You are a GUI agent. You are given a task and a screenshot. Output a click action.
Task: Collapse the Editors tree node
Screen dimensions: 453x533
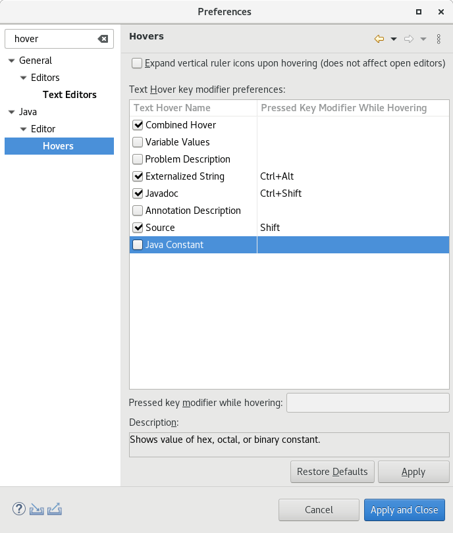tap(24, 78)
